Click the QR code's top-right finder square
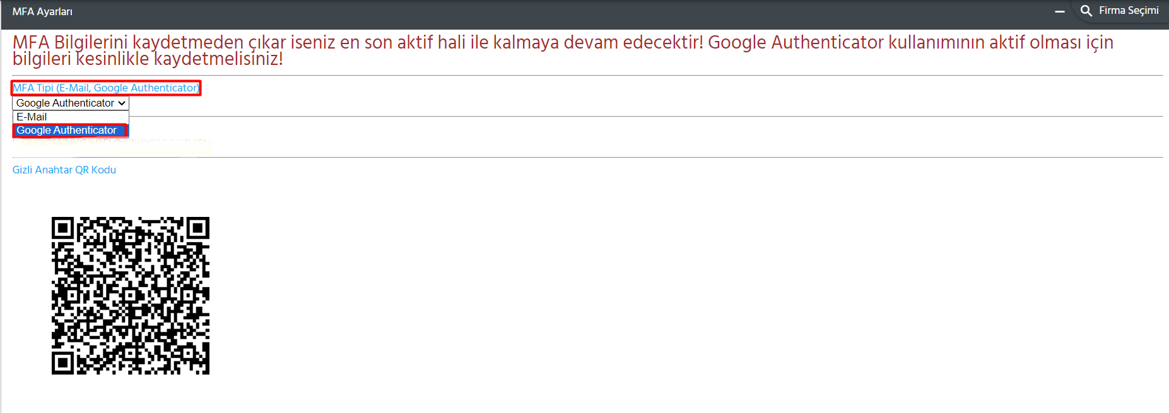Screen dimensions: 1169x413 click(x=198, y=228)
